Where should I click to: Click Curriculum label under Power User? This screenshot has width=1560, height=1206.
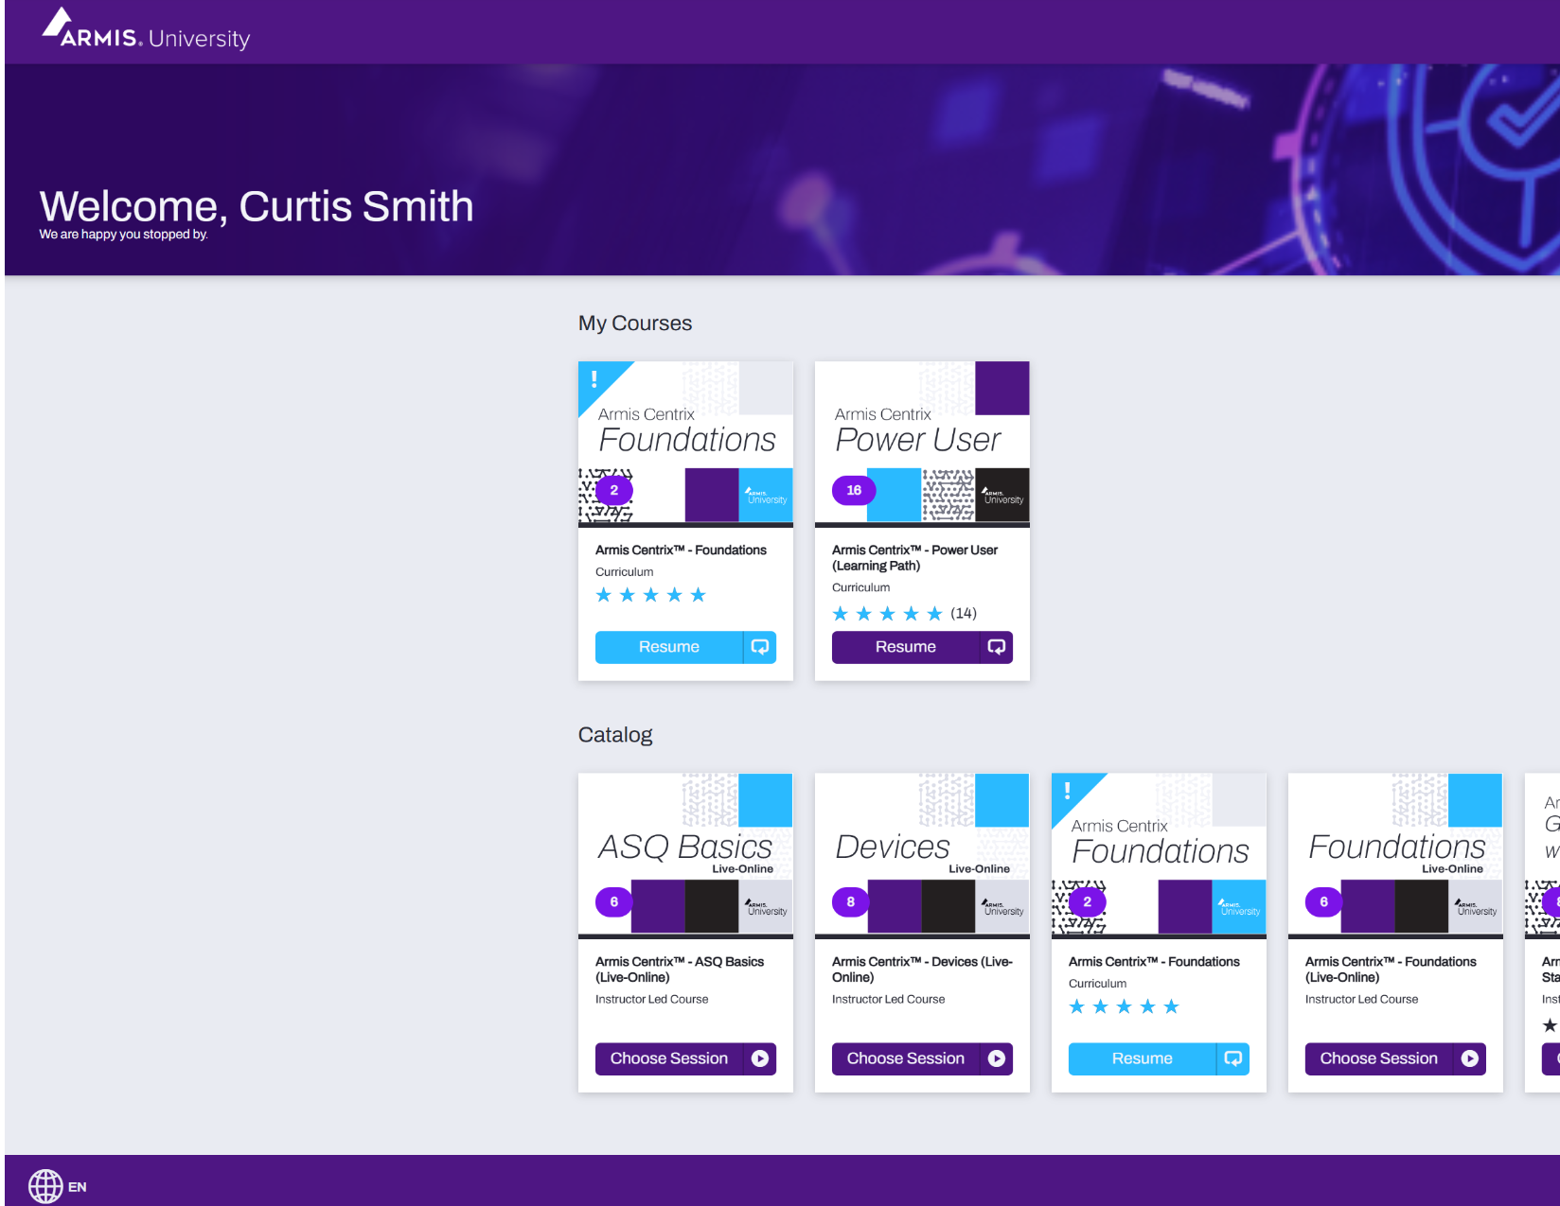(x=860, y=587)
